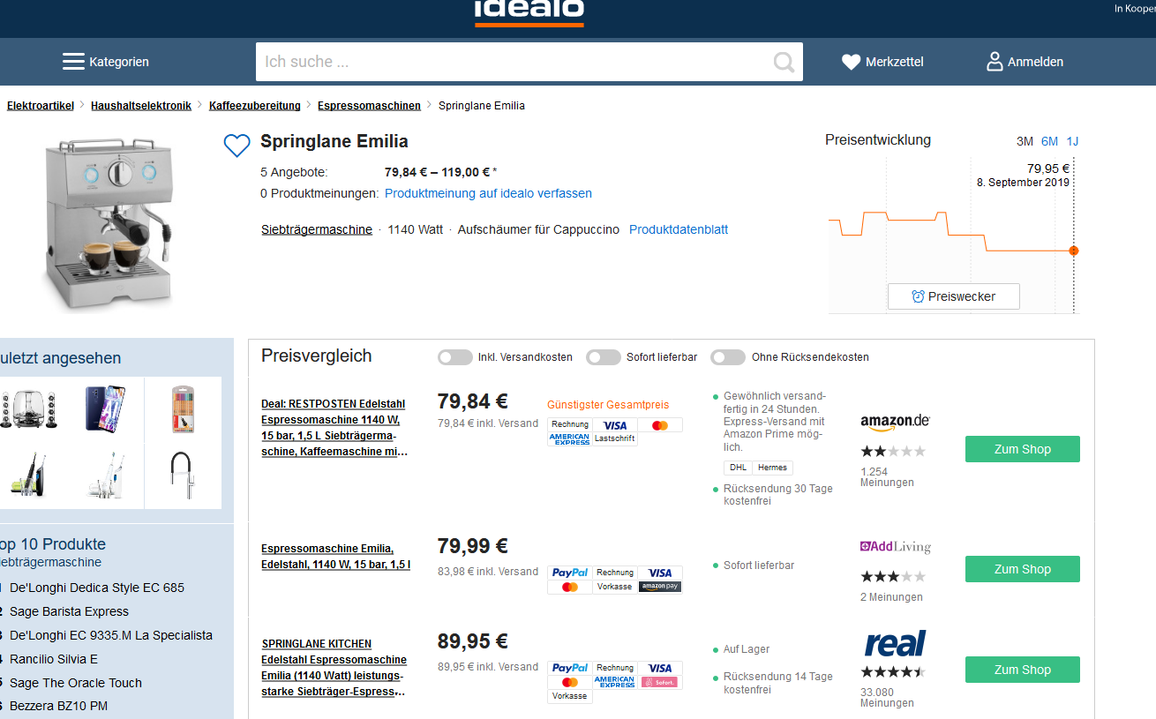Image resolution: width=1156 pixels, height=719 pixels.
Task: Open the Produktdatenblatt link
Action: click(678, 229)
